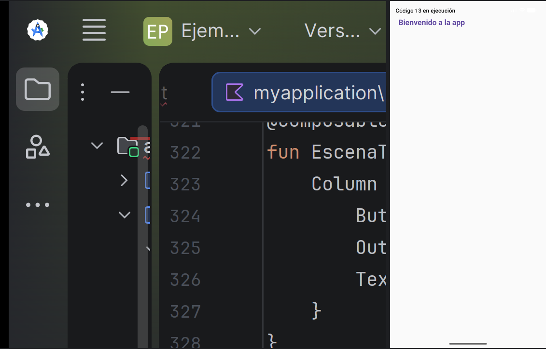Image resolution: width=546 pixels, height=349 pixels.
Task: Select the partially hidden tab ending in t
Action: [164, 93]
